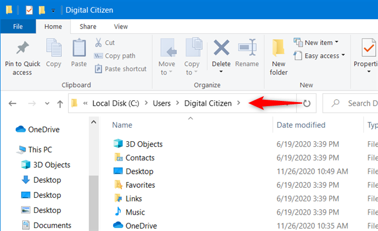Select the 3D Objects folder in file list

point(138,144)
